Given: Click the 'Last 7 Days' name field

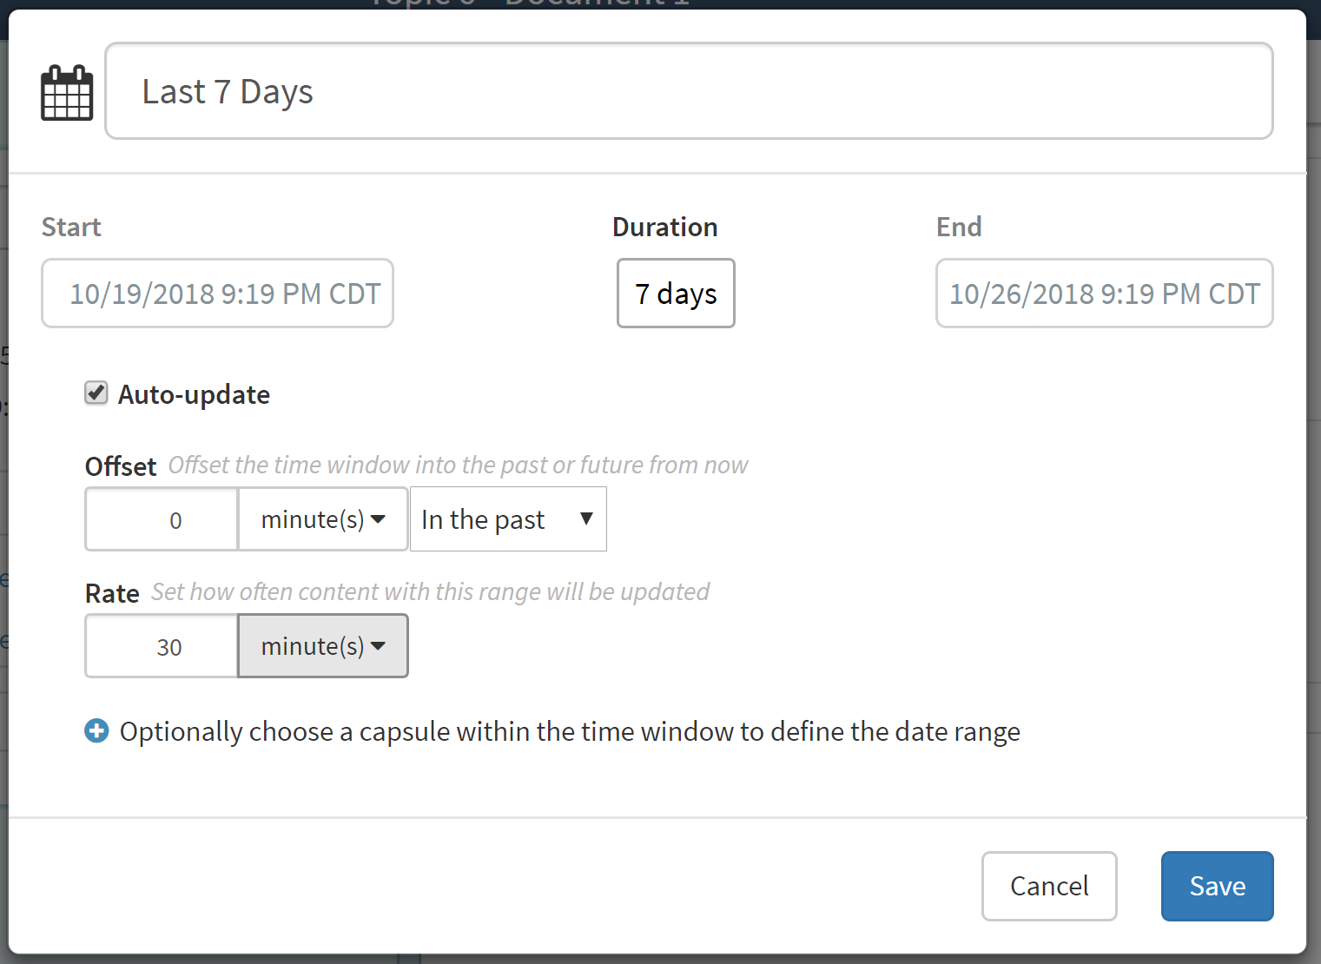Looking at the screenshot, I should 689,91.
